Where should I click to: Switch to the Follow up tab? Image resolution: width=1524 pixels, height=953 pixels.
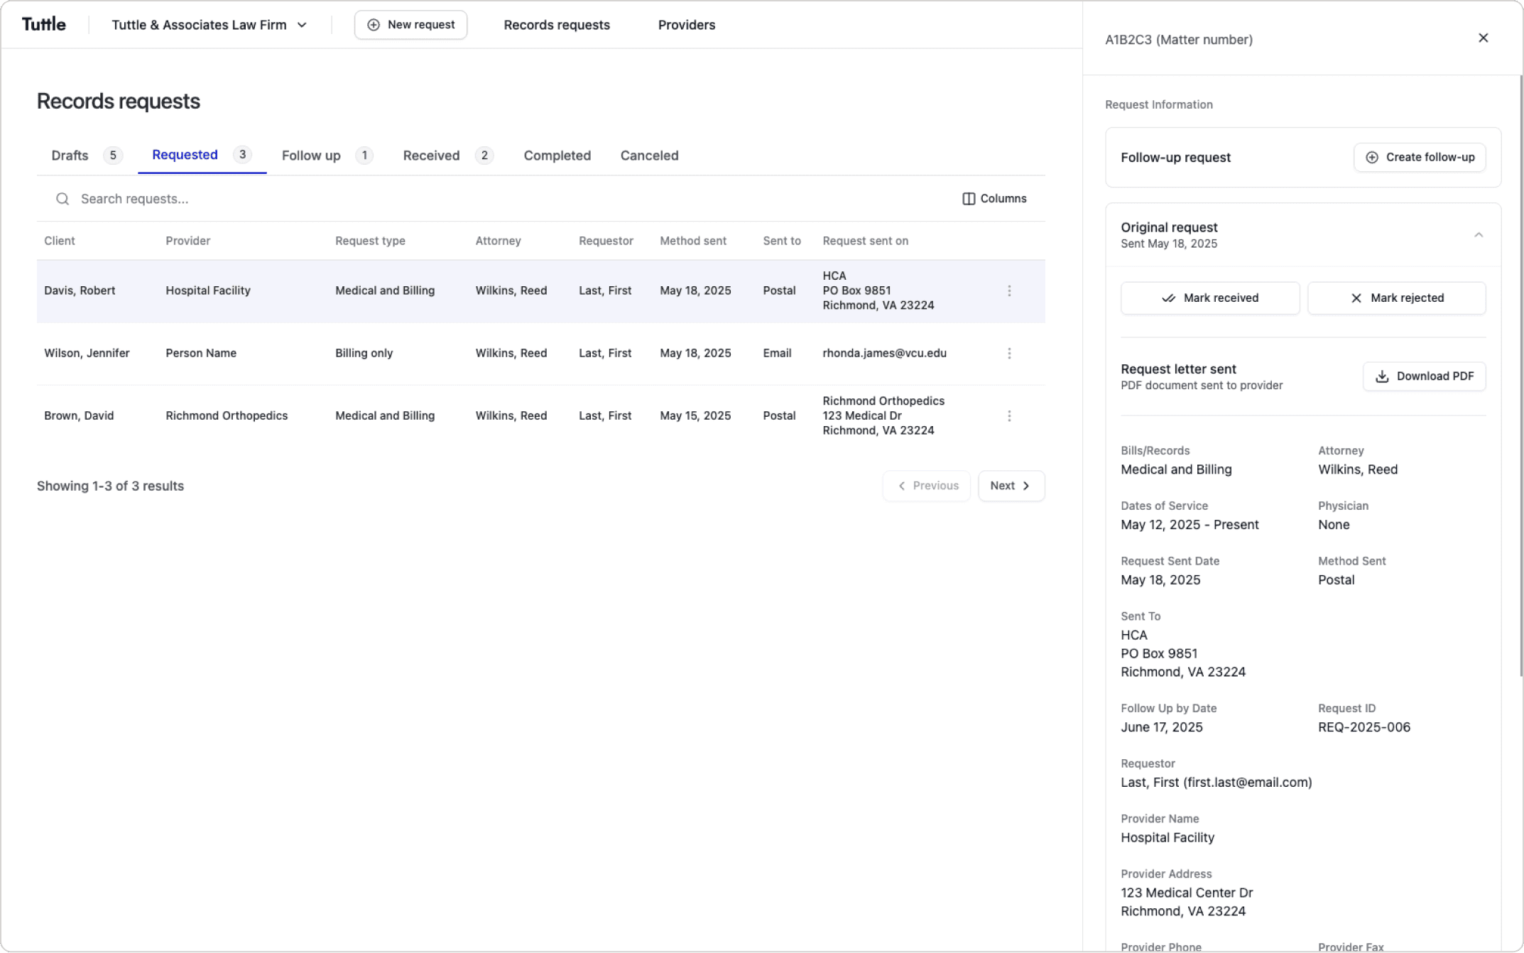tap(311, 156)
